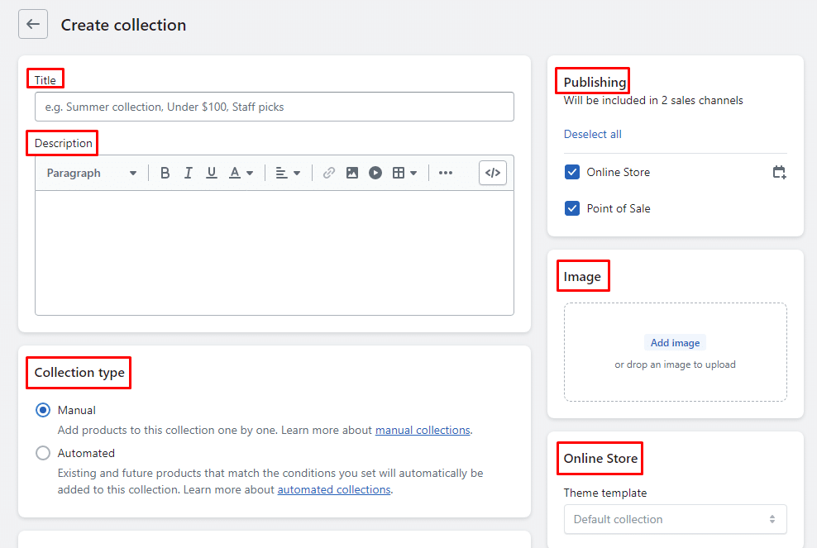Select the Automated collection type
This screenshot has width=817, height=548.
click(43, 453)
